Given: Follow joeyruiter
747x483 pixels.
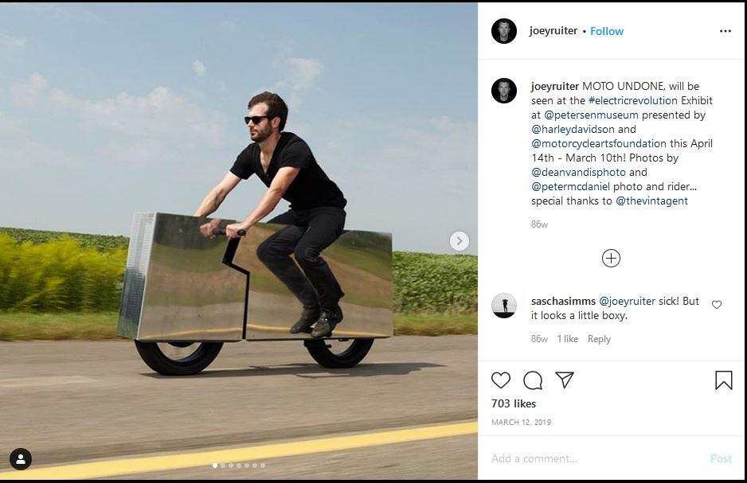Looking at the screenshot, I should [607, 31].
